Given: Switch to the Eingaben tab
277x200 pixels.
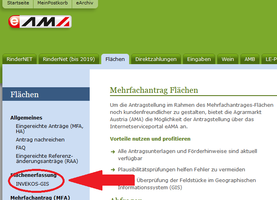Looking at the screenshot, I should [199, 59].
